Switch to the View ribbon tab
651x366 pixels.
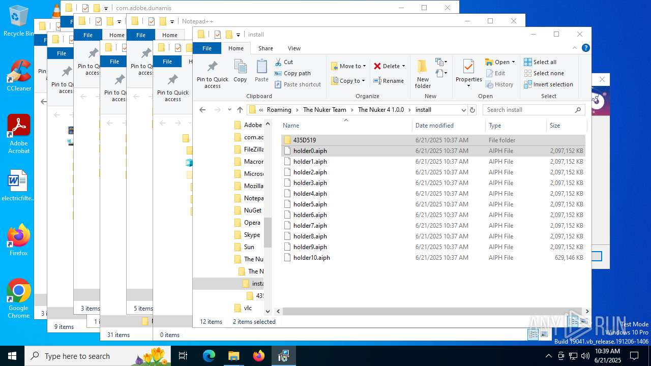click(x=294, y=48)
